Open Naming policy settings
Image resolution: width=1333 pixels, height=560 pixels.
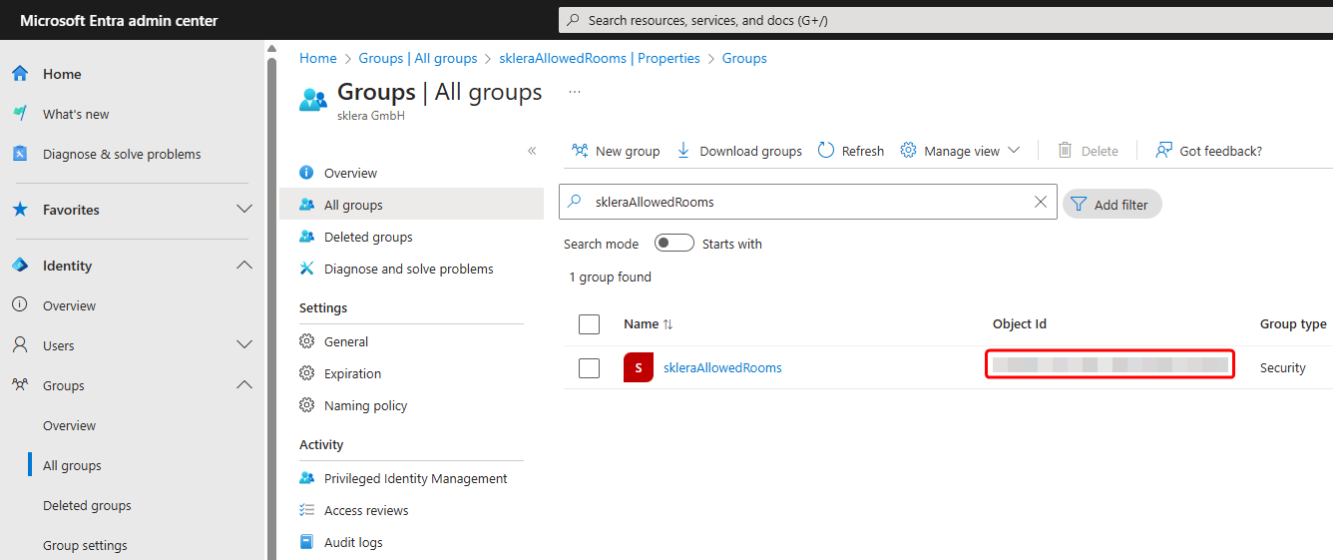[x=365, y=405]
